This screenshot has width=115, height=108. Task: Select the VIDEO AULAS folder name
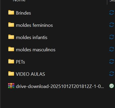30,74
